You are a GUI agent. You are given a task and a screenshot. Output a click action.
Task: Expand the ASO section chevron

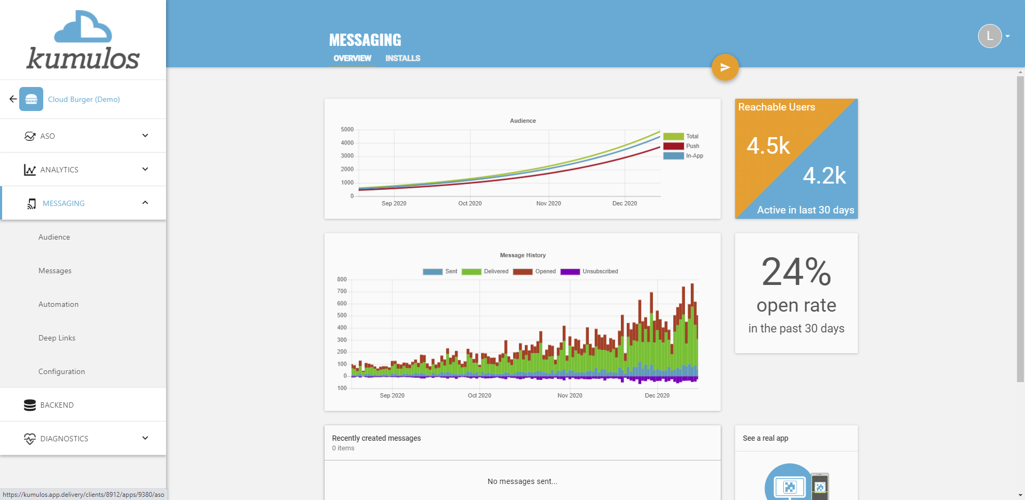(145, 136)
